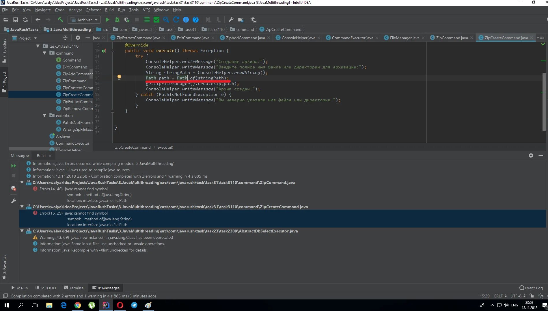Click the wrench icon in Messages sidebar
548x311 pixels.
pyautogui.click(x=14, y=201)
